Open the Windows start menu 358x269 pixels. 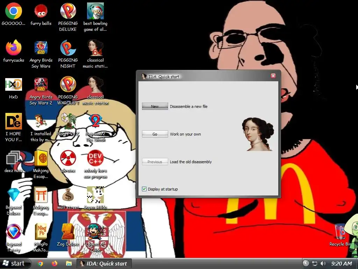click(15, 263)
